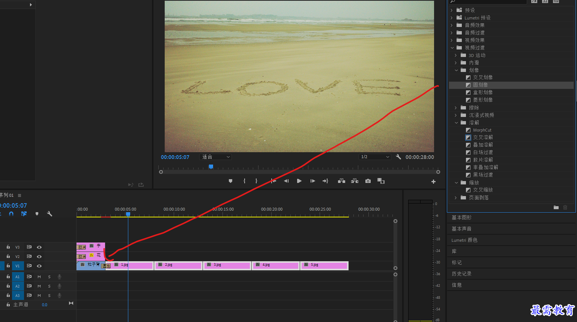Click Effects panel delete trash icon
The width and height of the screenshot is (577, 322).
[565, 207]
